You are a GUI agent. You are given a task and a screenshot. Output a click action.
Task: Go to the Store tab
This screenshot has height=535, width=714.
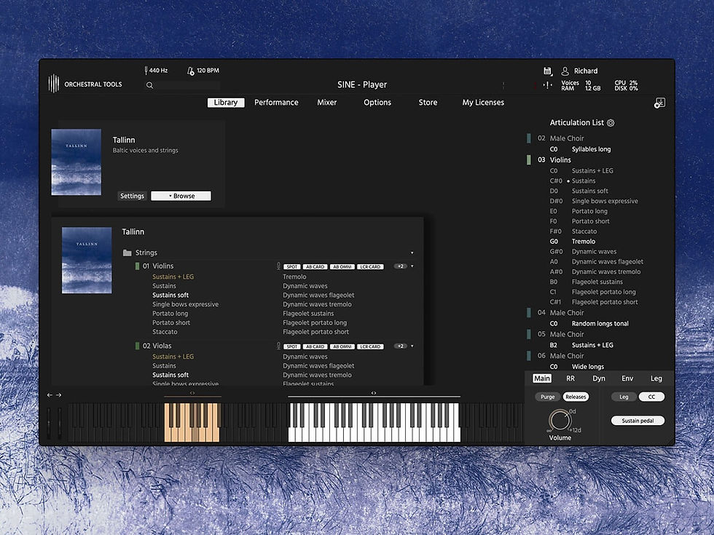click(x=428, y=103)
